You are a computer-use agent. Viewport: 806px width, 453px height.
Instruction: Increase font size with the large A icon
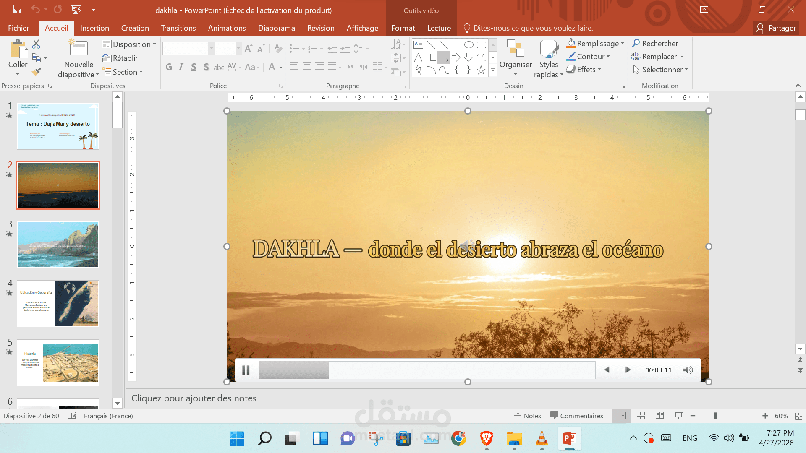249,49
